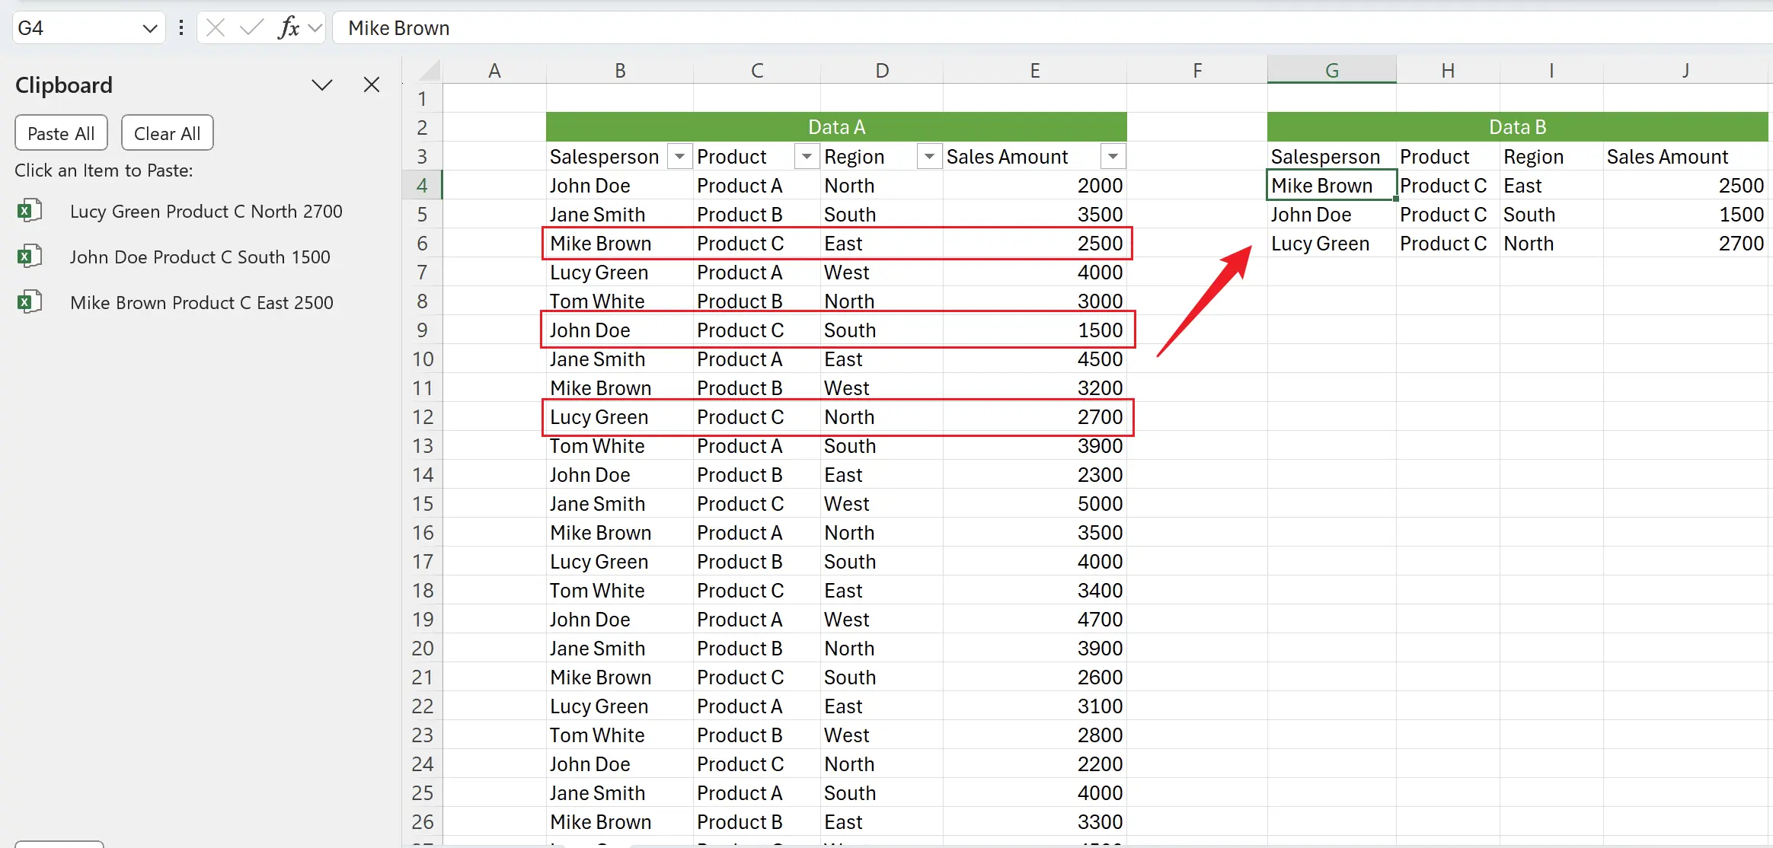The image size is (1773, 848).
Task: Open the Clipboard pane options chevron
Action: coord(321,84)
